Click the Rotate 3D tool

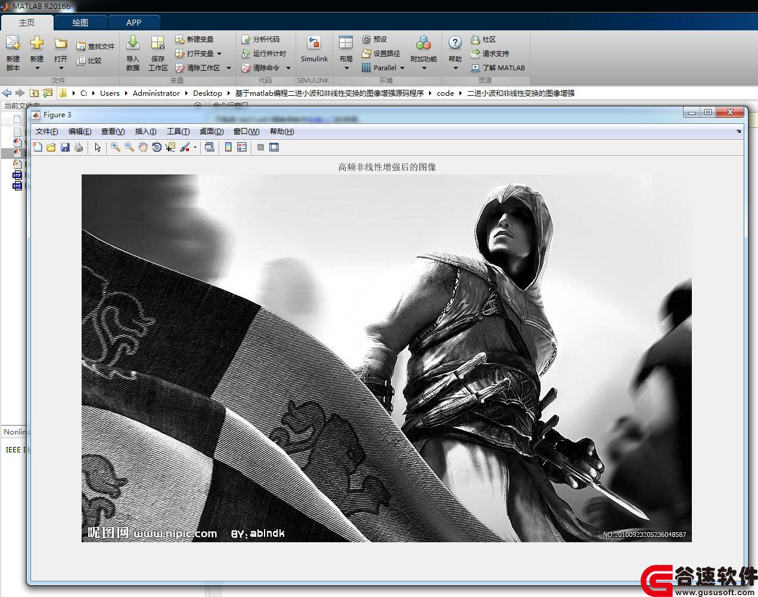point(157,147)
